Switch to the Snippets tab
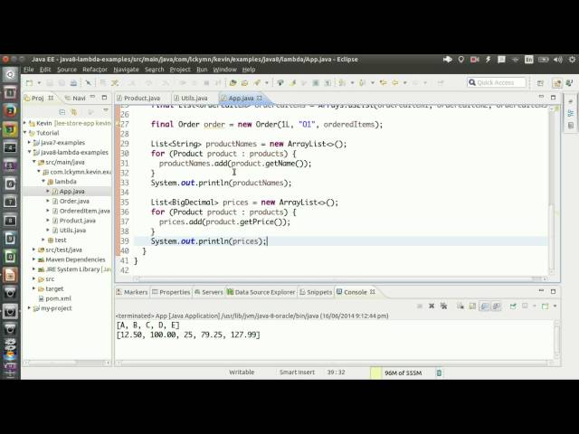 [x=316, y=292]
